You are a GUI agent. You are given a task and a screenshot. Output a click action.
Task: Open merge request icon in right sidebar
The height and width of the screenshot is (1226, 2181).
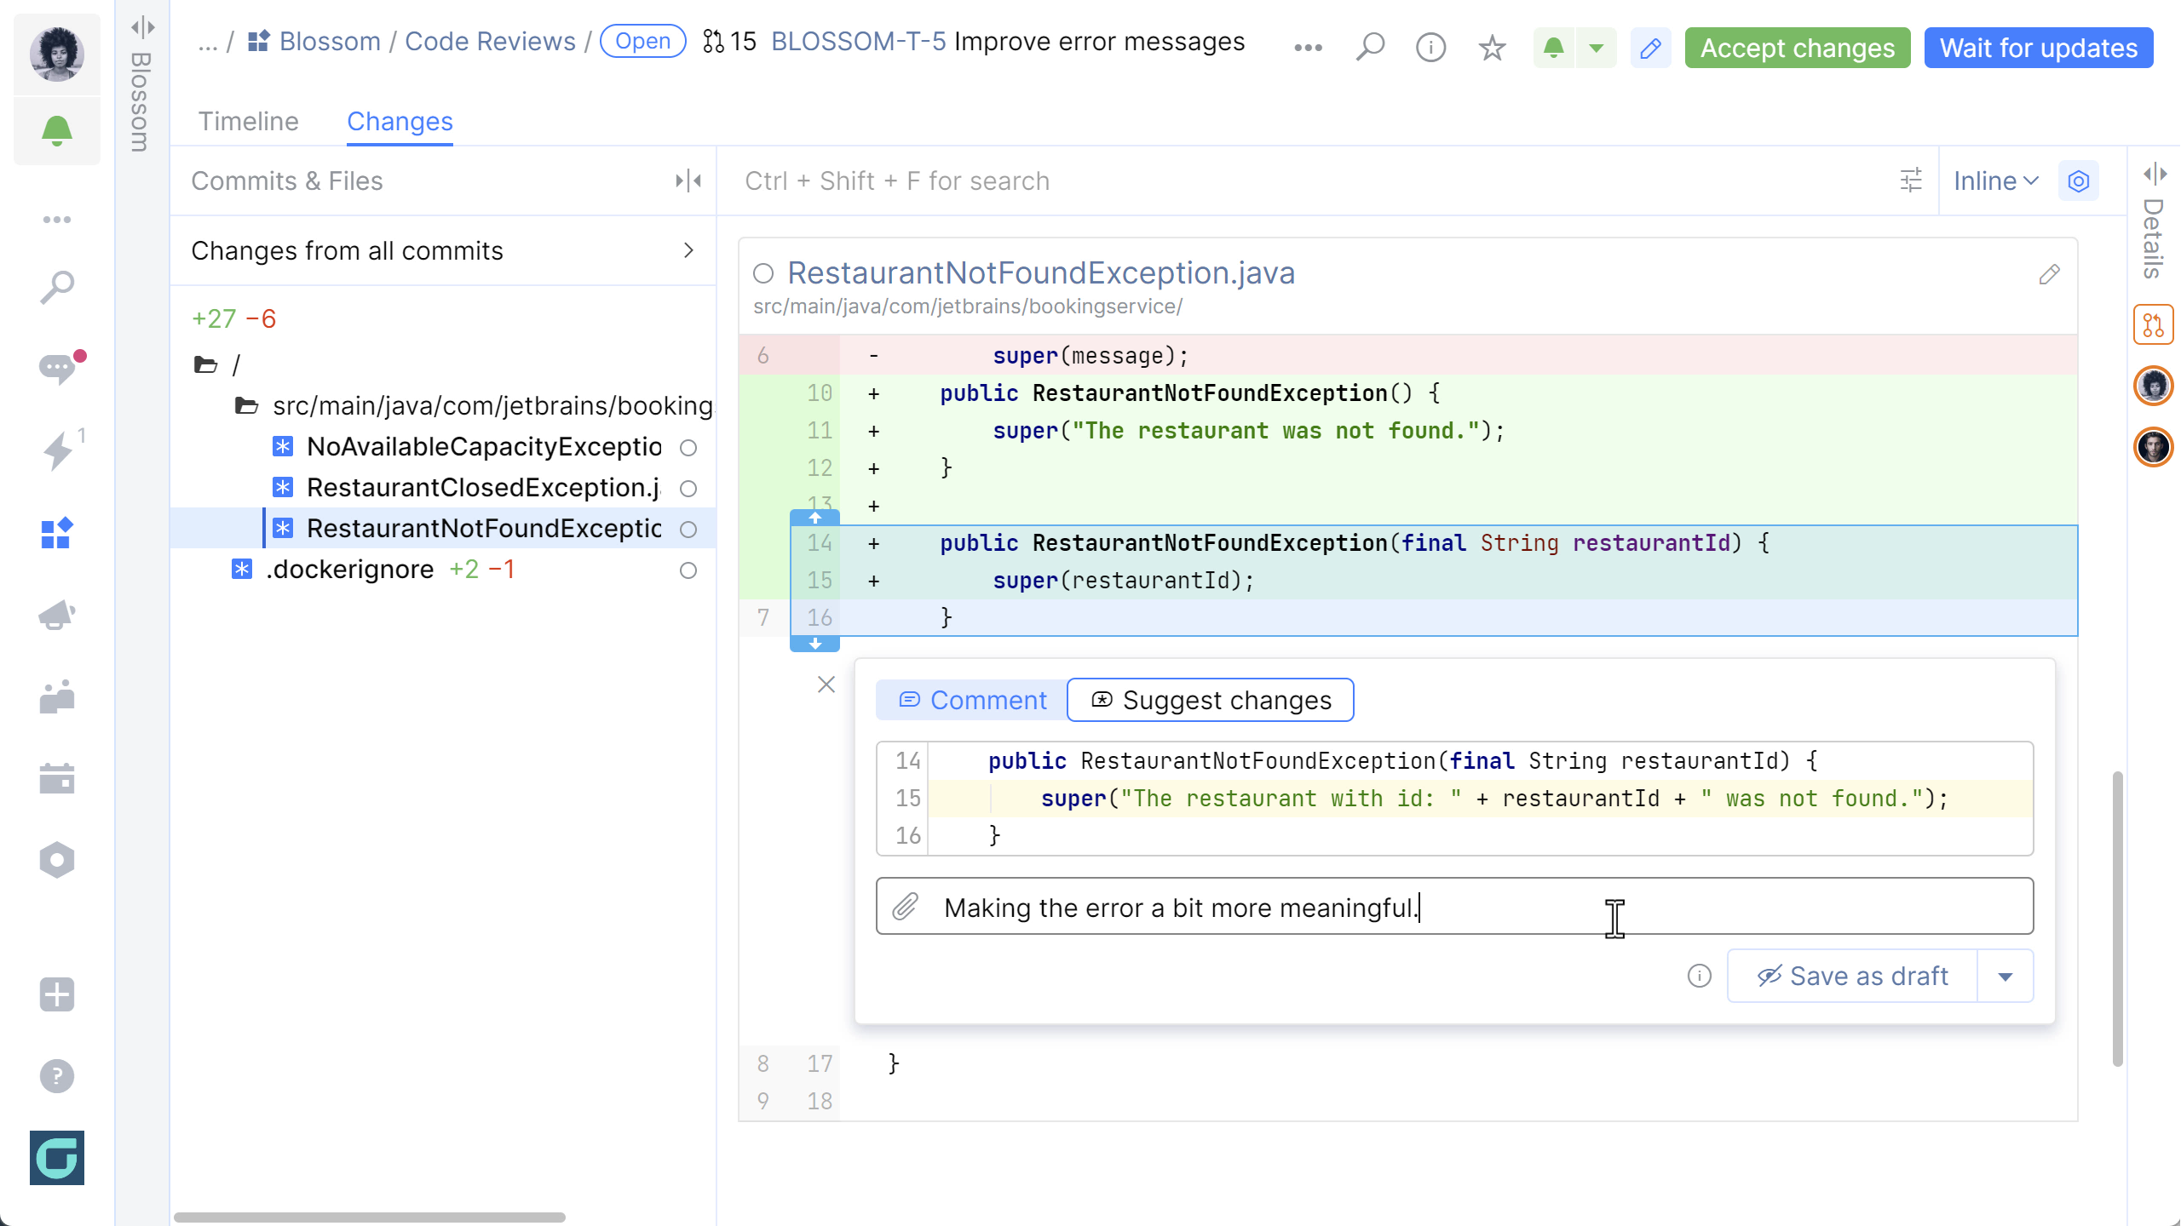click(x=2154, y=324)
